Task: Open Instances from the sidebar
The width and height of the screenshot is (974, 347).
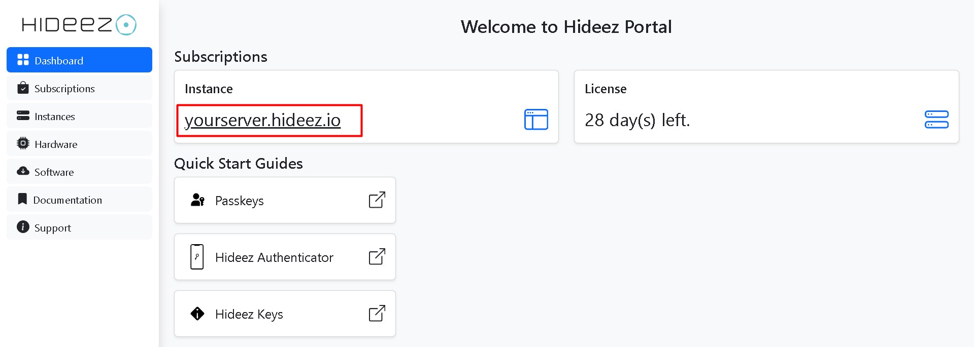Action: click(55, 117)
